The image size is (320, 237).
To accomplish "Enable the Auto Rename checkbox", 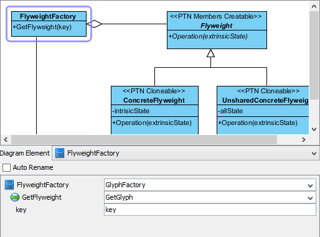I will [x=6, y=167].
